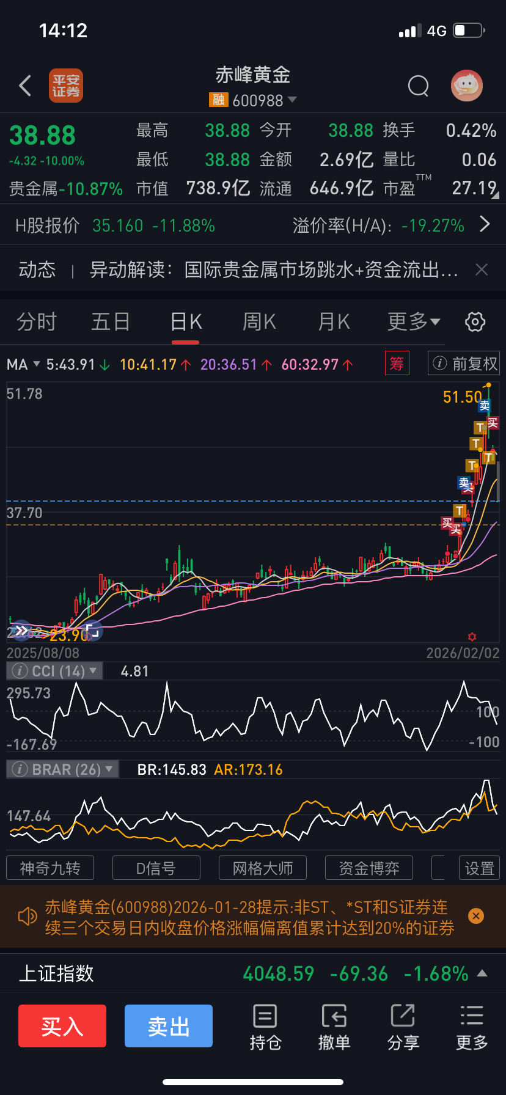Select 网格大师 indicator button

click(x=263, y=868)
